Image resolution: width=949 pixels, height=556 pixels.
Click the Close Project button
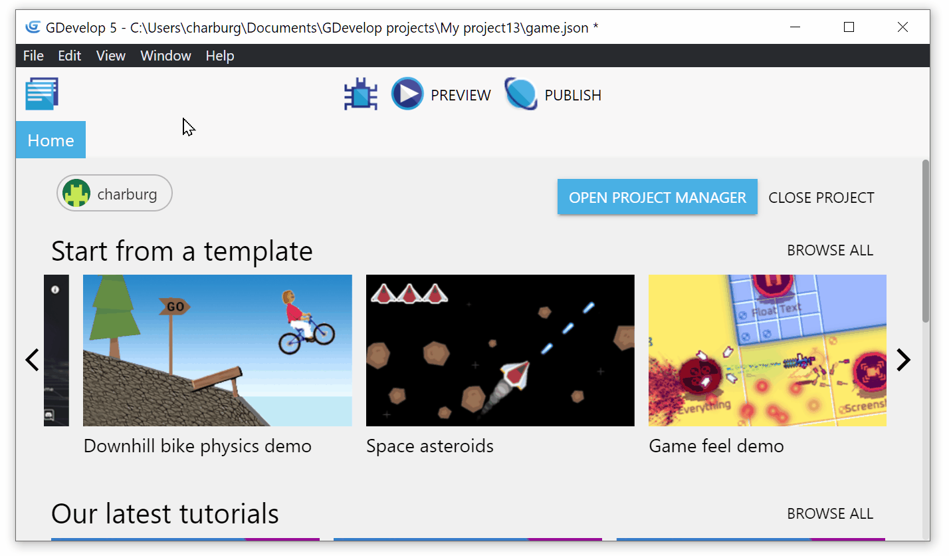[x=821, y=198]
